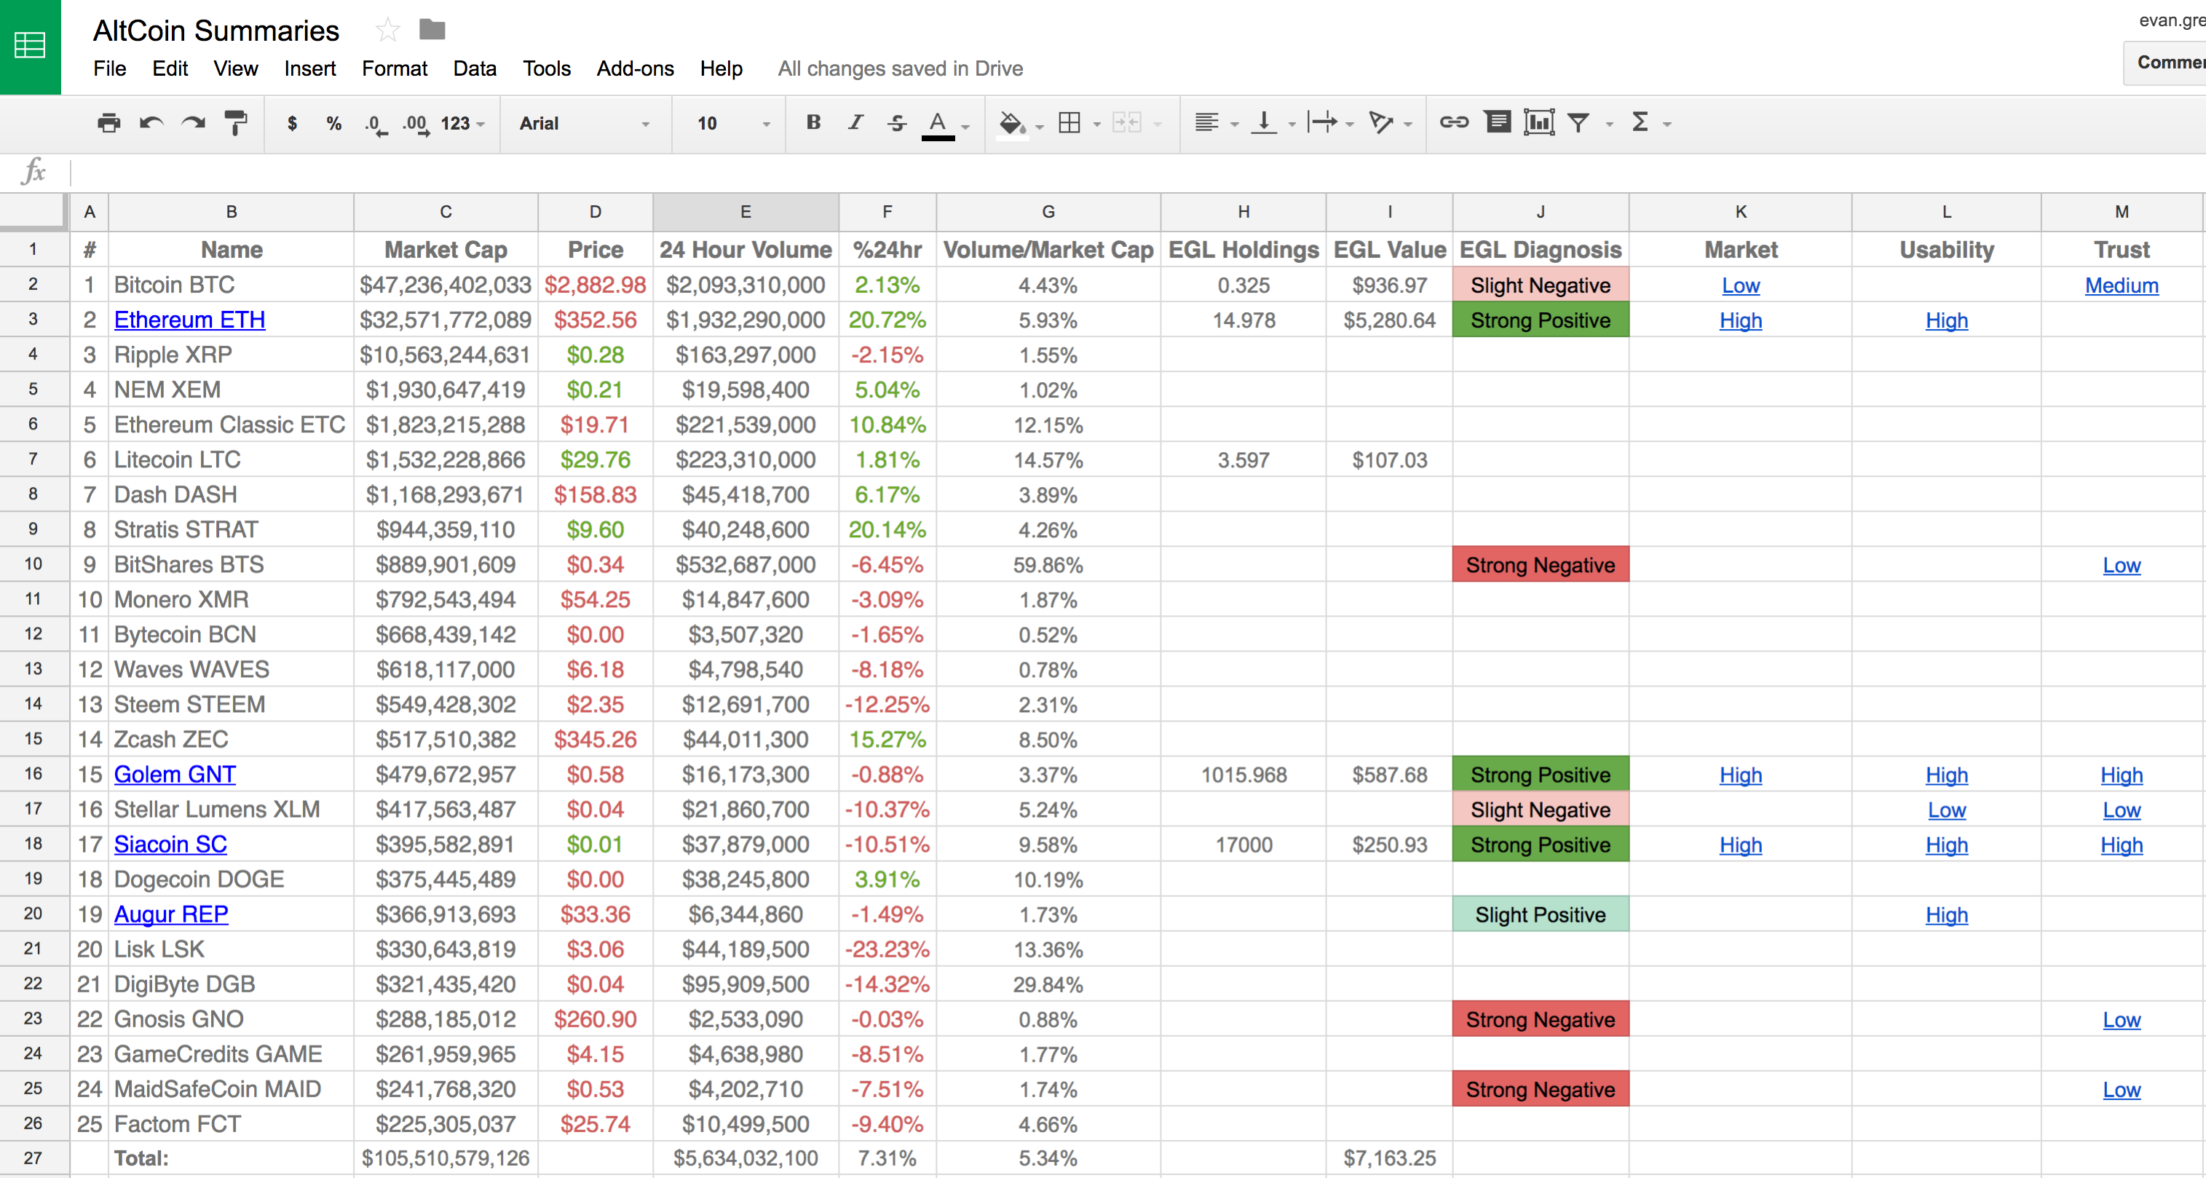The width and height of the screenshot is (2206, 1178).
Task: Click the Comments button
Action: point(2167,63)
